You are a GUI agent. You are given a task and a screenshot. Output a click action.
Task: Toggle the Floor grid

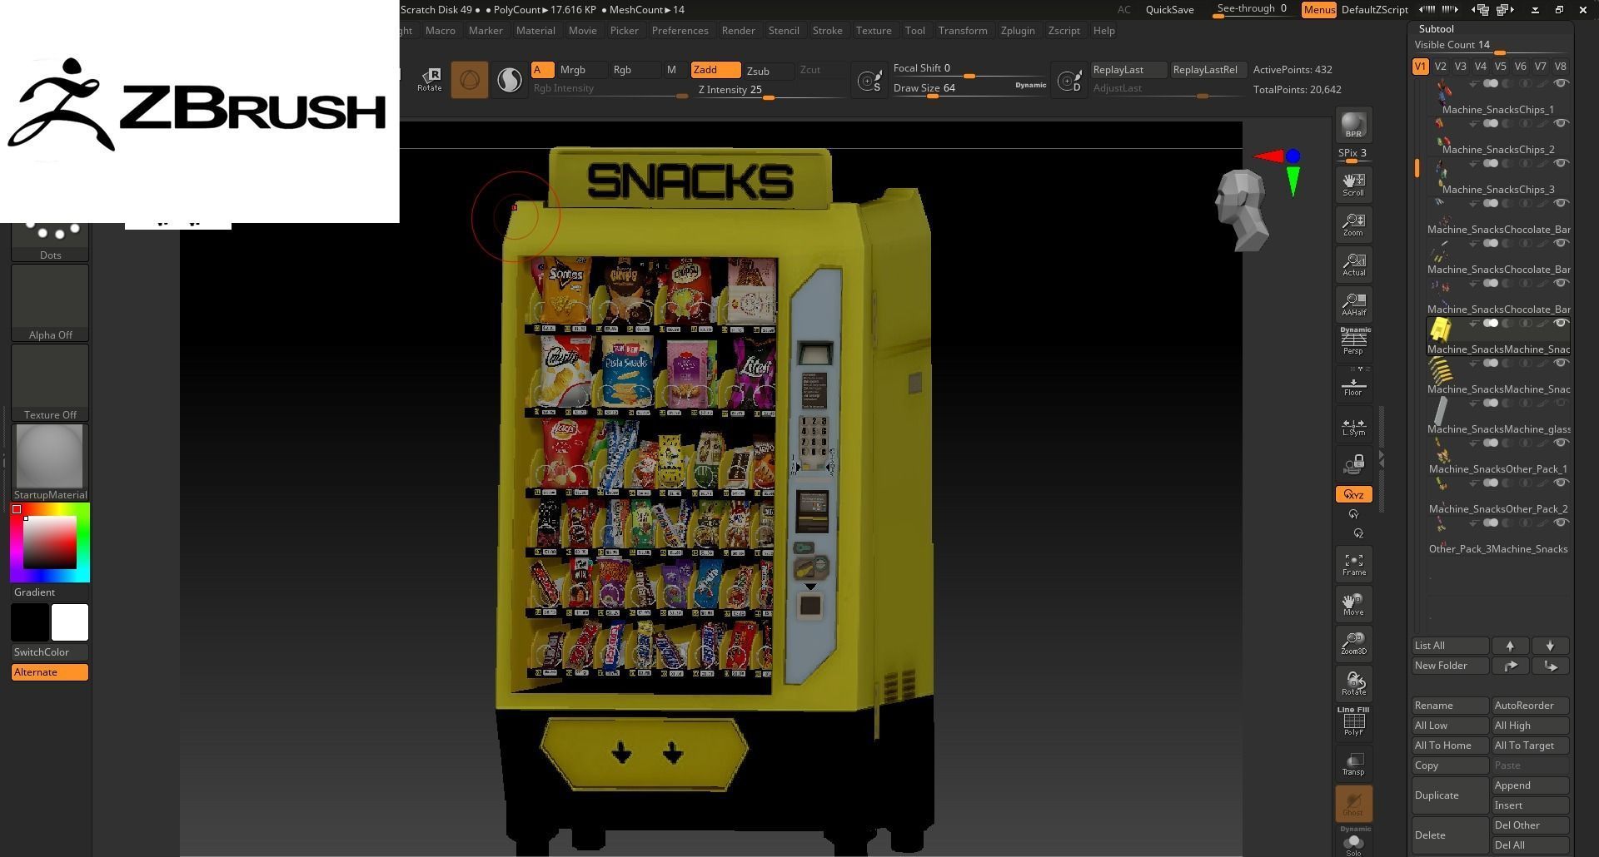[x=1353, y=384]
